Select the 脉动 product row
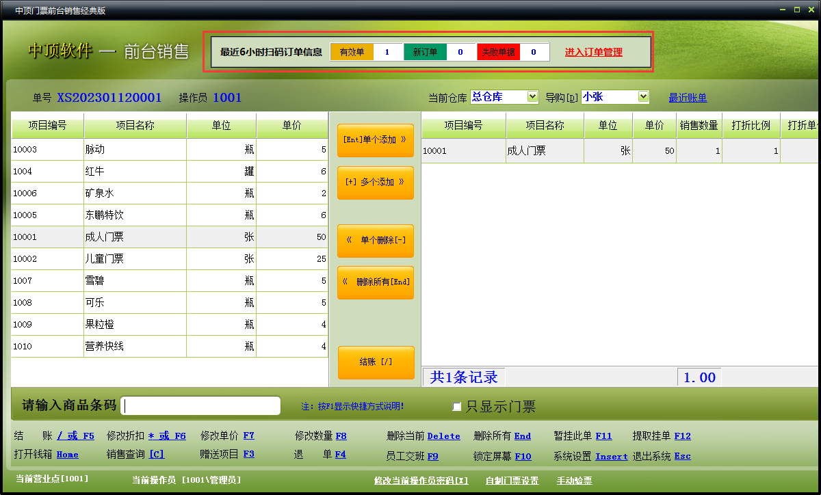 coord(170,150)
